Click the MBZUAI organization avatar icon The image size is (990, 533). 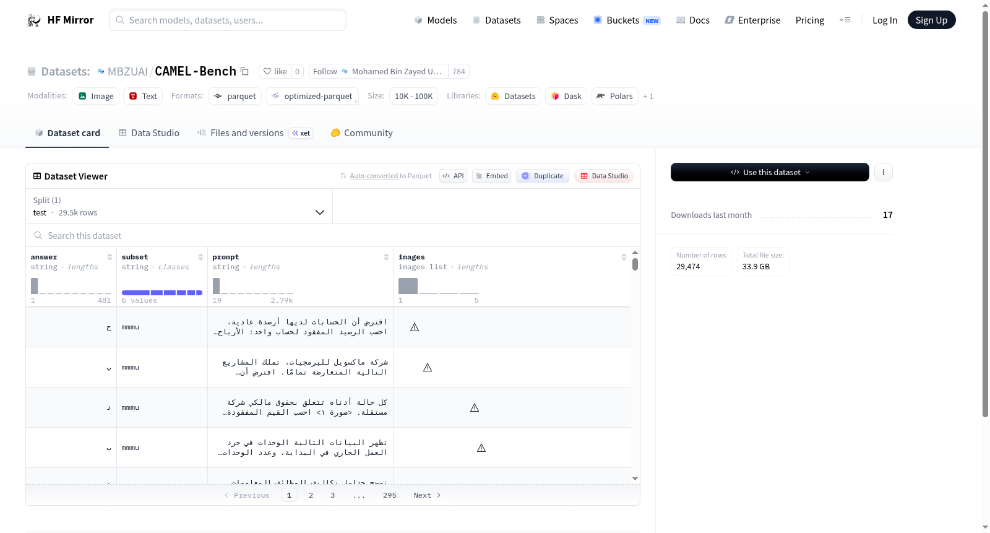point(101,71)
